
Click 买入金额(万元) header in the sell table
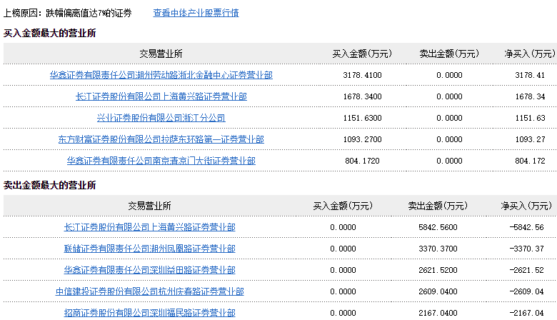point(343,206)
